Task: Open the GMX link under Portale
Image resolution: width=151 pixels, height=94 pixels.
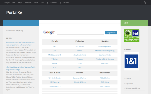Action: coord(55,51)
